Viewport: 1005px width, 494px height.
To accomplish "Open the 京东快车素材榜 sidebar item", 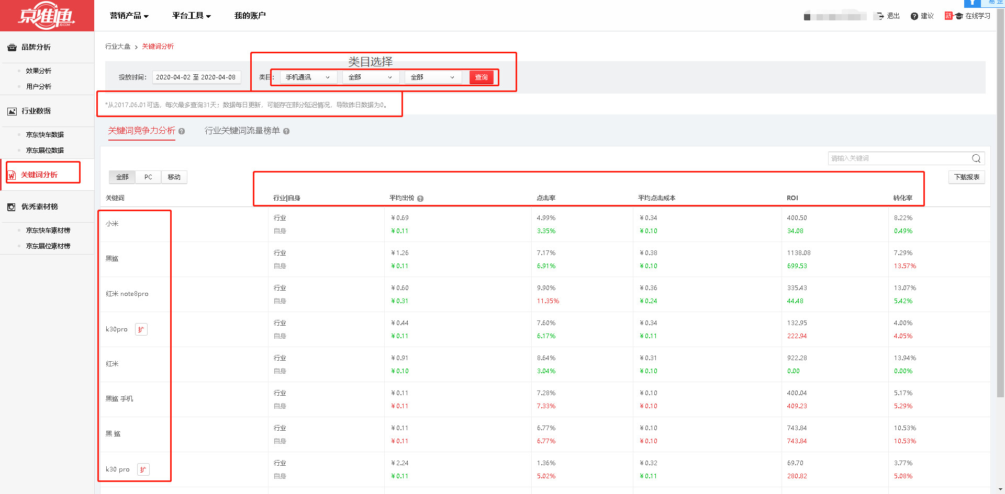I will tap(48, 231).
